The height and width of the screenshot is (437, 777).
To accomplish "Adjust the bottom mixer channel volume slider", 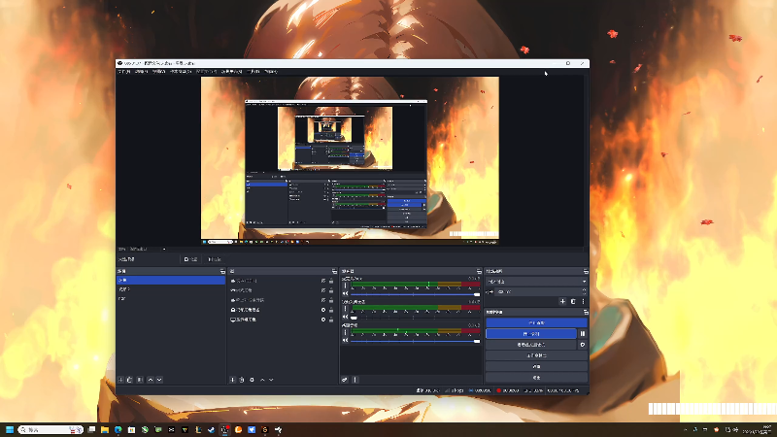I will (416, 341).
